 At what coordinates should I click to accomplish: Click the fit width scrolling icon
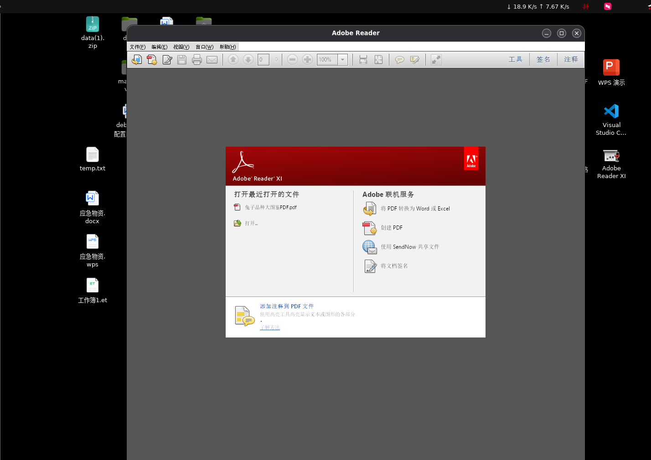tap(363, 60)
